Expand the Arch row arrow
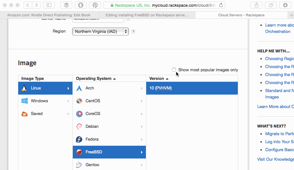Screen dimensions: 294x170 point(142,88)
